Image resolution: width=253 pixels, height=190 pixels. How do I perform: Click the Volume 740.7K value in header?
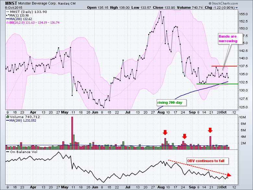pos(190,7)
